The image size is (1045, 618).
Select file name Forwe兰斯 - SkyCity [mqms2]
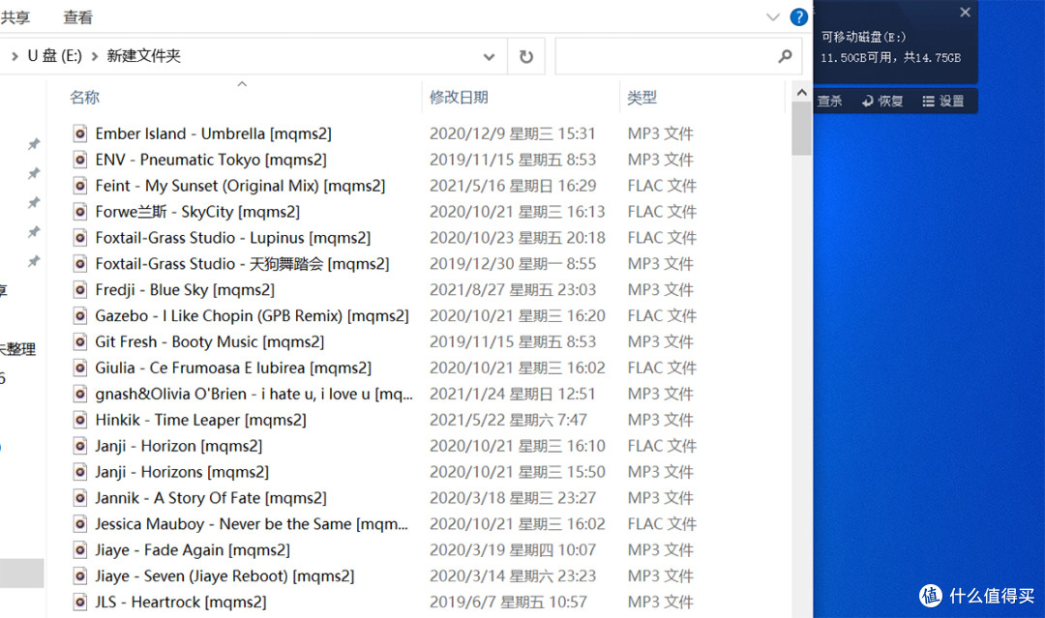pos(197,212)
